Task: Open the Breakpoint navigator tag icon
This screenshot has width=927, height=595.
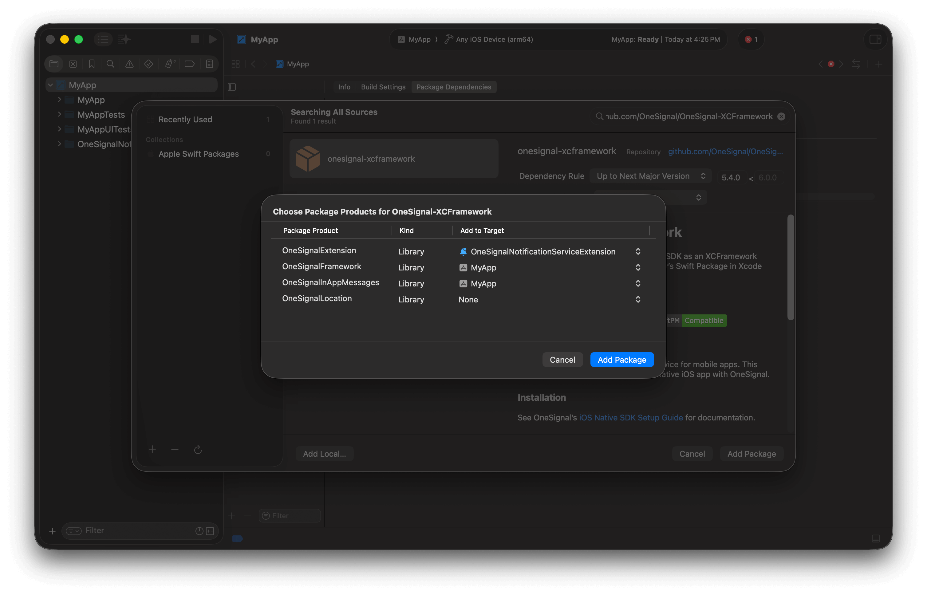Action: (189, 64)
